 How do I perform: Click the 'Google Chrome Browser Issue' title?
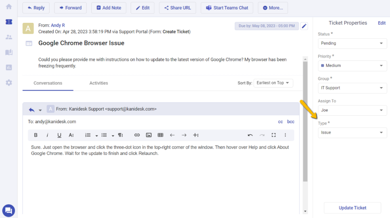click(x=82, y=43)
